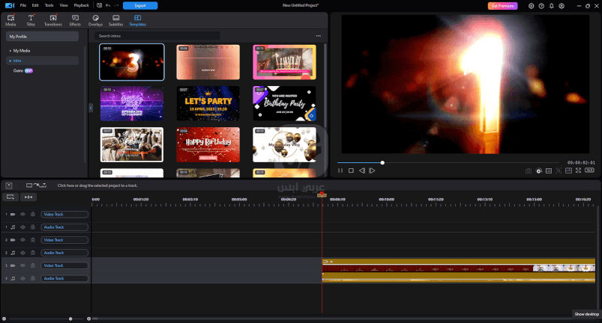Select the Let's Party intro template thumbnail
Screen dimensions: 602x323
point(208,103)
